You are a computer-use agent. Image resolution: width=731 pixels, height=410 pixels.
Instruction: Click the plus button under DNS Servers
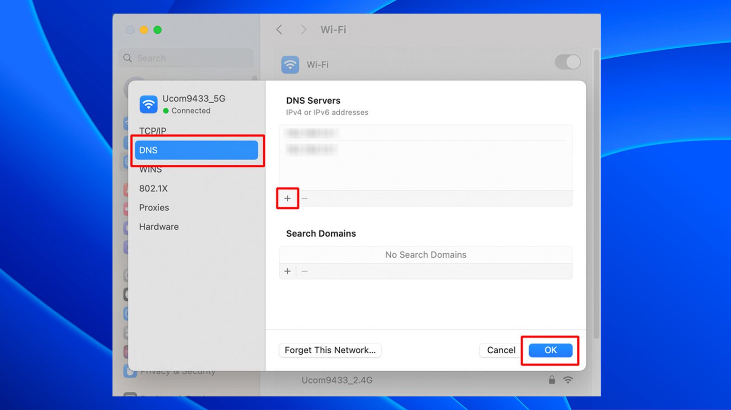[287, 198]
